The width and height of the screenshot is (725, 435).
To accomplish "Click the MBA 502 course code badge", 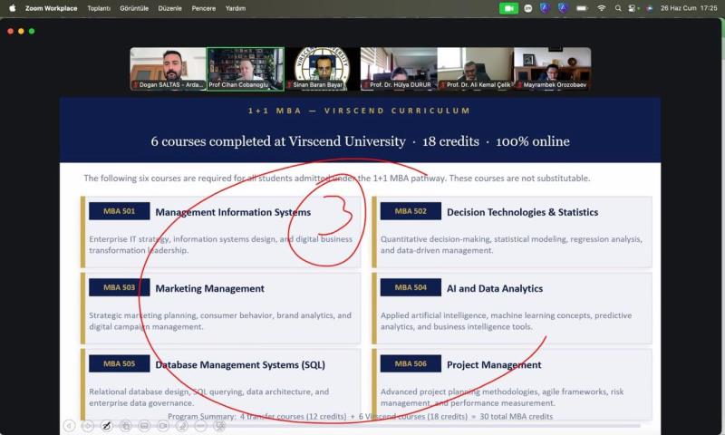I will (411, 211).
